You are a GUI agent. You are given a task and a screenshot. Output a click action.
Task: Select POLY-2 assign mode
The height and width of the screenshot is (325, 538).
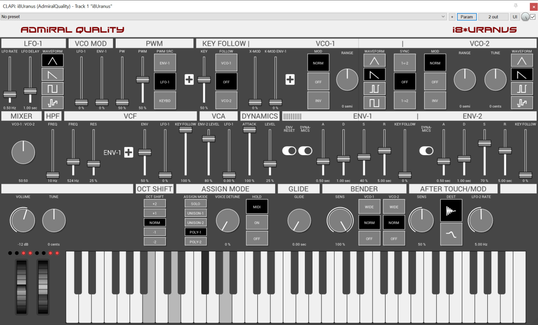(x=195, y=241)
